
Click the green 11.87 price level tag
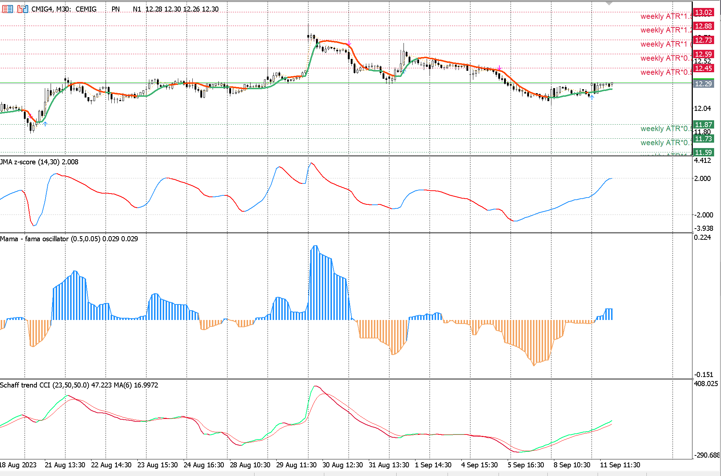click(x=703, y=125)
